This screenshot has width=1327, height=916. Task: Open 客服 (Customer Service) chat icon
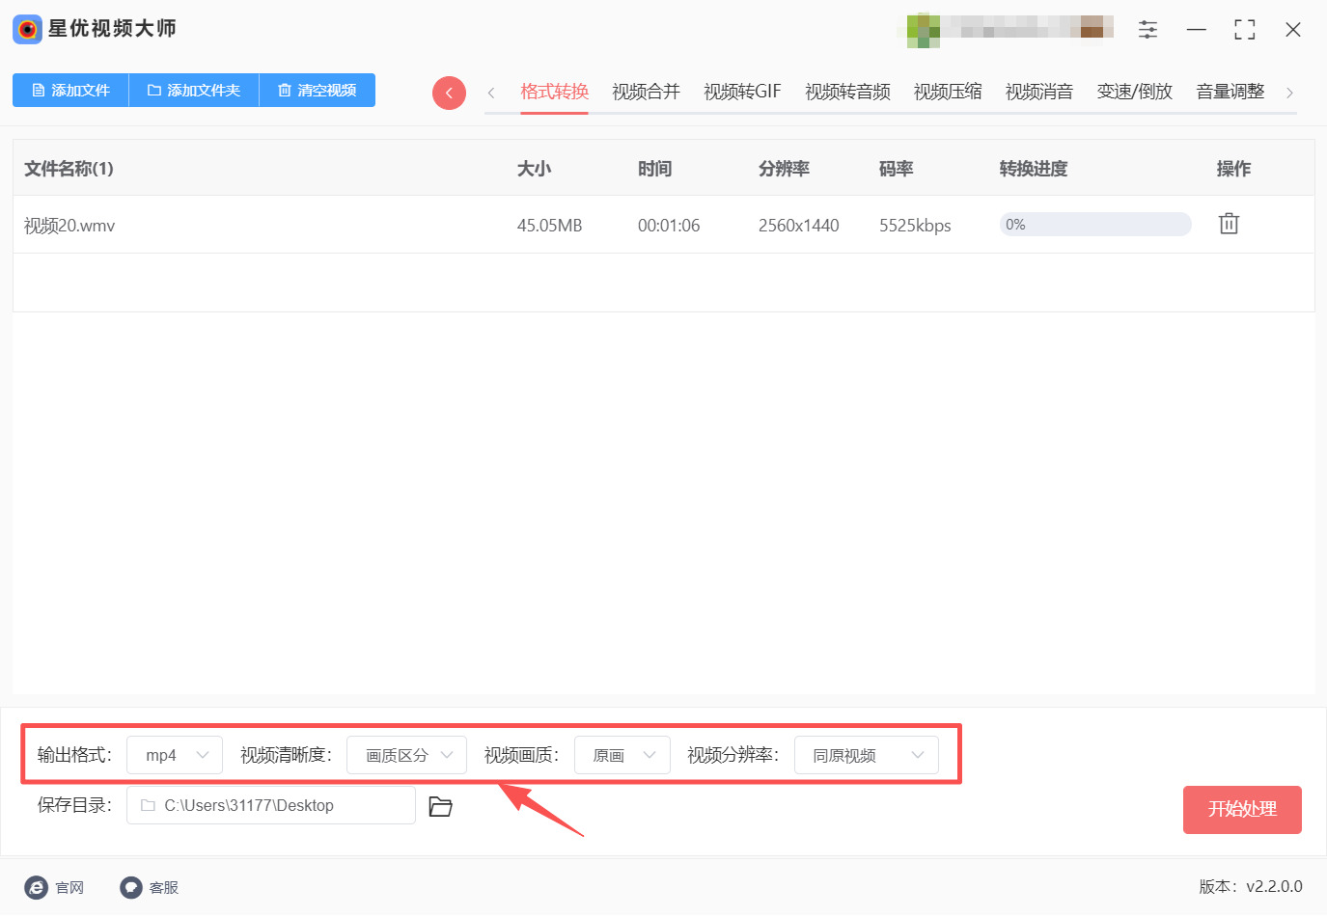129,887
